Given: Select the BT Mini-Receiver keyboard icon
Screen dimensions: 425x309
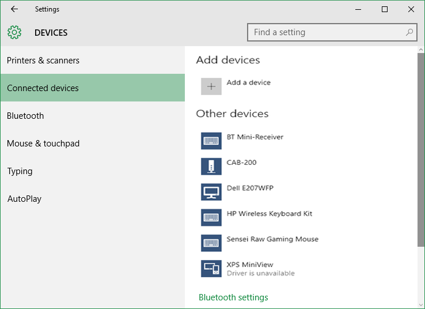Looking at the screenshot, I should click(x=211, y=141).
